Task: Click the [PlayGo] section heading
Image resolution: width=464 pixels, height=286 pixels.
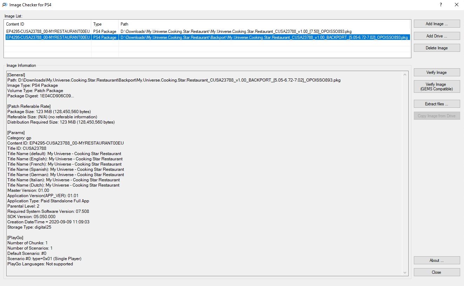Action: pos(16,238)
